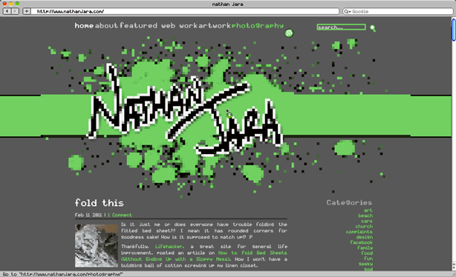The image size is (456, 277).
Task: Select the photography nav item
Action: click(x=258, y=26)
